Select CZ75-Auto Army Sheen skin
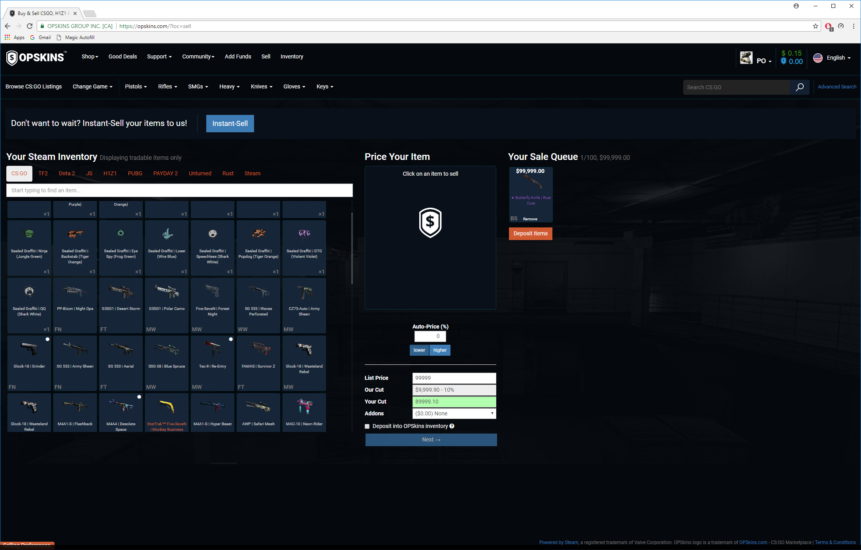The width and height of the screenshot is (861, 550). tap(304, 305)
